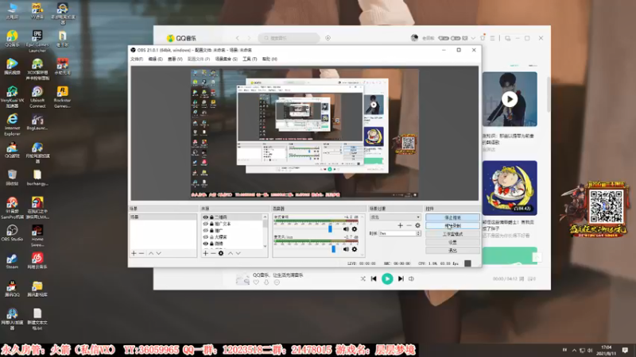The height and width of the screenshot is (357, 636).
Task: Toggle visibility of fourth source row
Action: pos(205,236)
